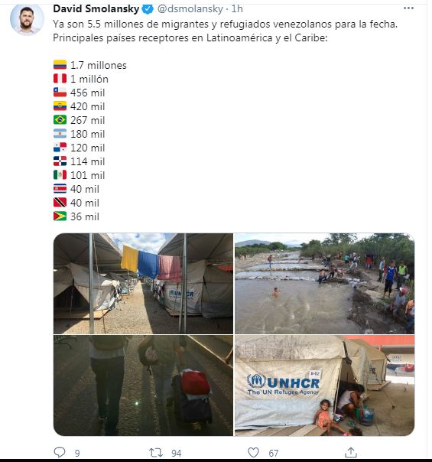This screenshot has width=432, height=462.
Task: Open David Smolansky display name link
Action: point(96,9)
